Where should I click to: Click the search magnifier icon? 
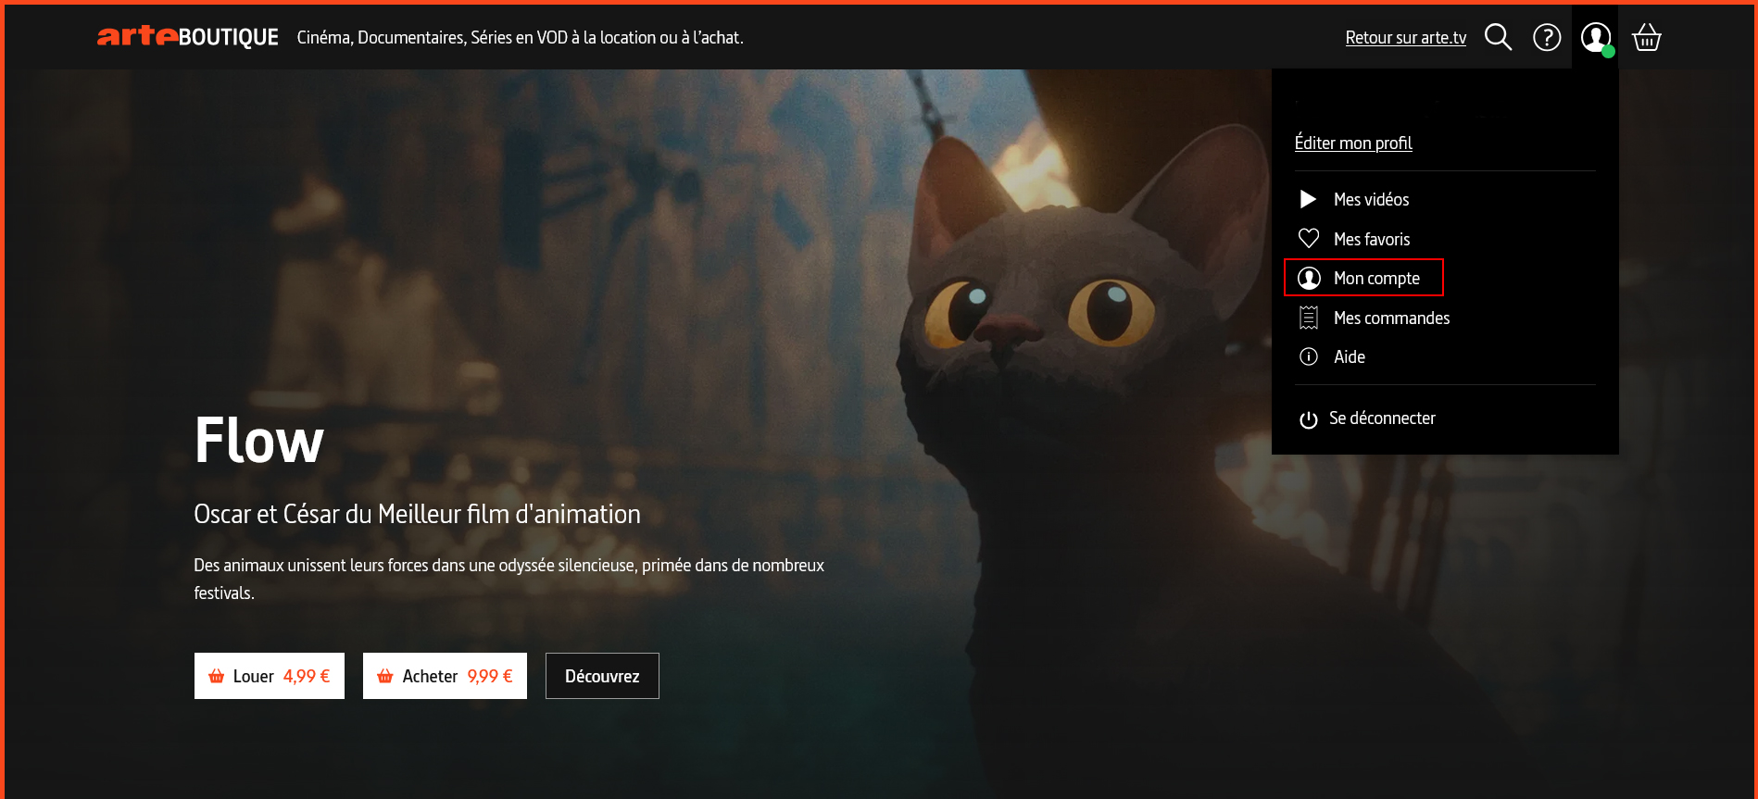1498,37
